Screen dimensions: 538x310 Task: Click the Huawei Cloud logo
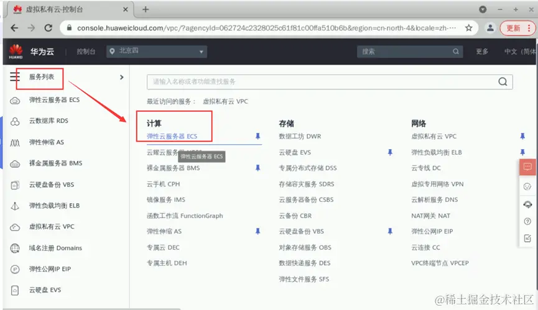coord(16,52)
